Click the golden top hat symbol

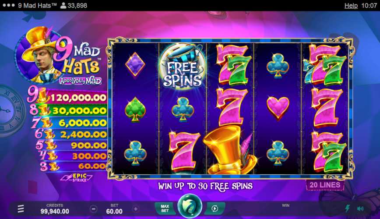(229, 150)
